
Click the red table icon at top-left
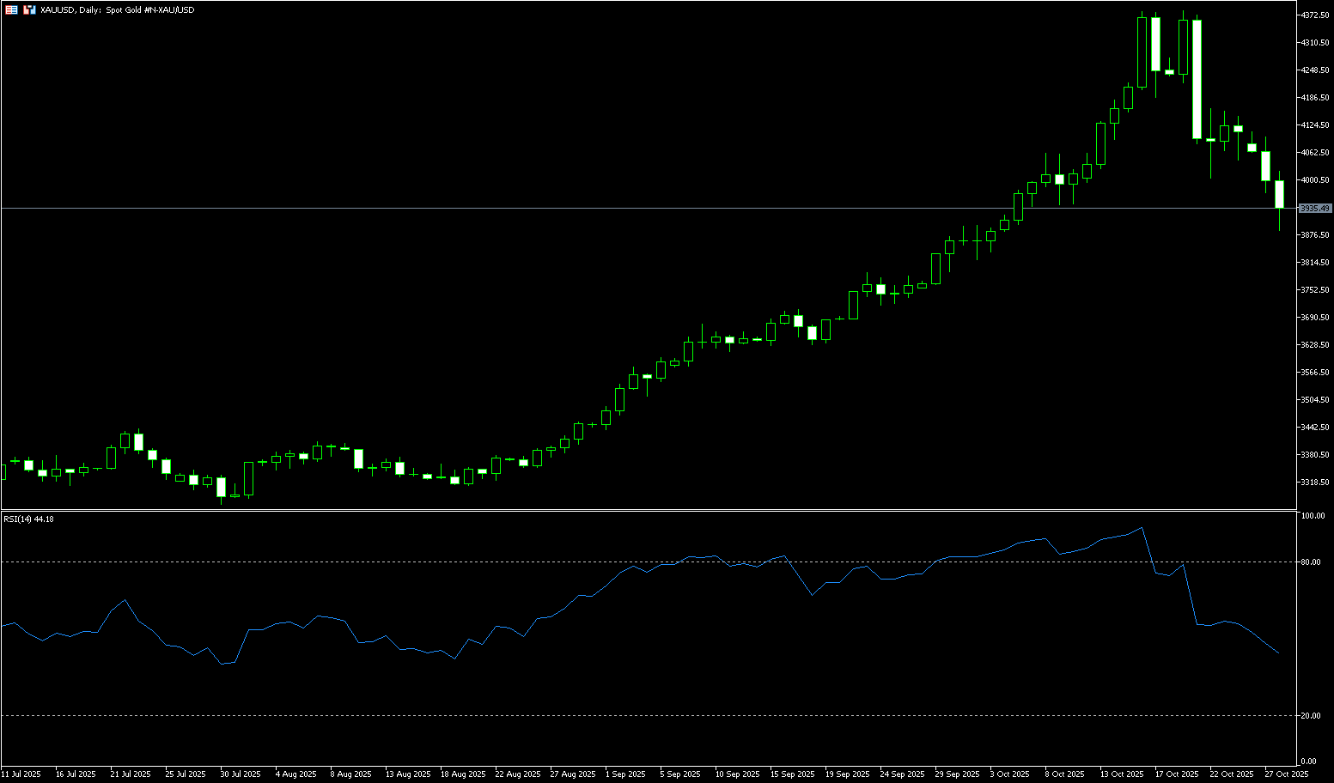pyautogui.click(x=10, y=10)
